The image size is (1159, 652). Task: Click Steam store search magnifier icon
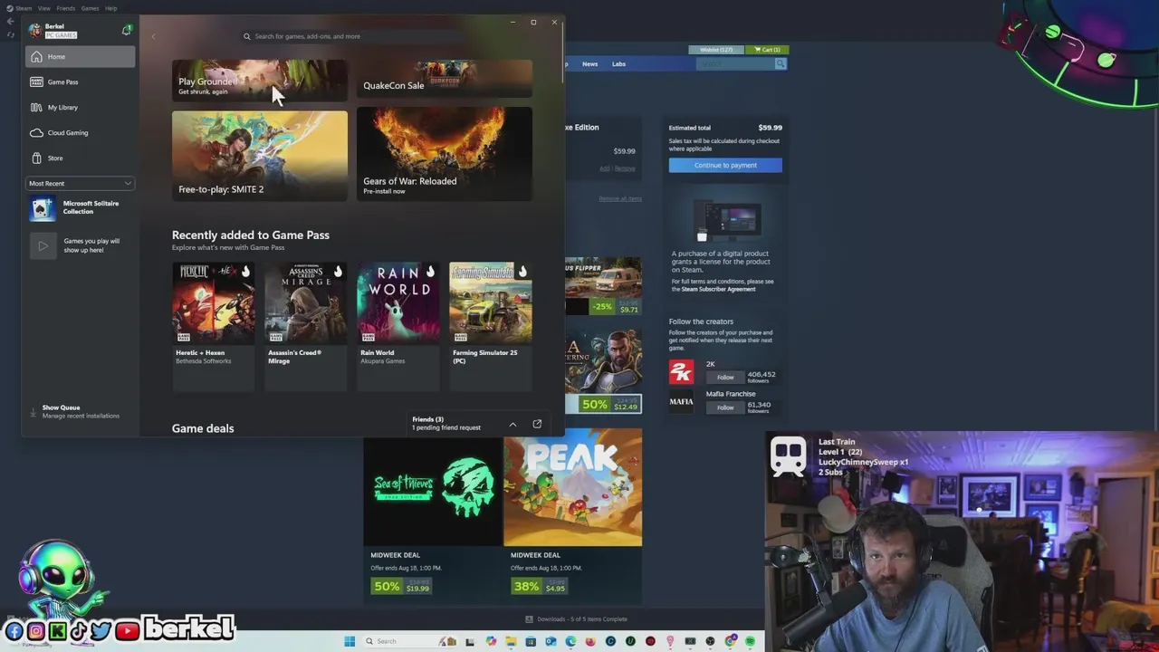781,64
